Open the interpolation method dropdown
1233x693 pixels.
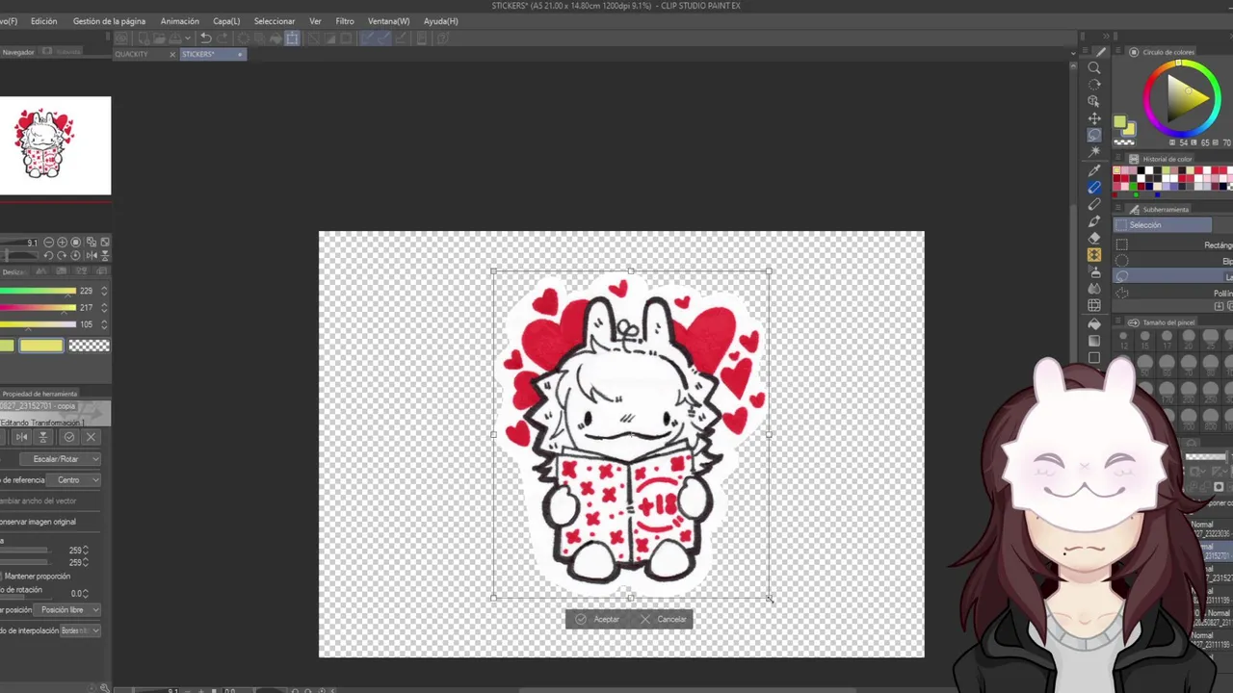[80, 630]
